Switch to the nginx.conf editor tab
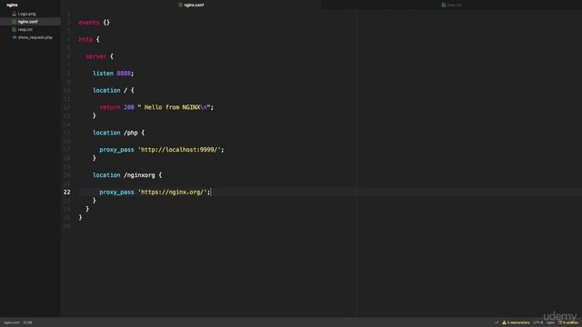The image size is (582, 327). (191, 5)
